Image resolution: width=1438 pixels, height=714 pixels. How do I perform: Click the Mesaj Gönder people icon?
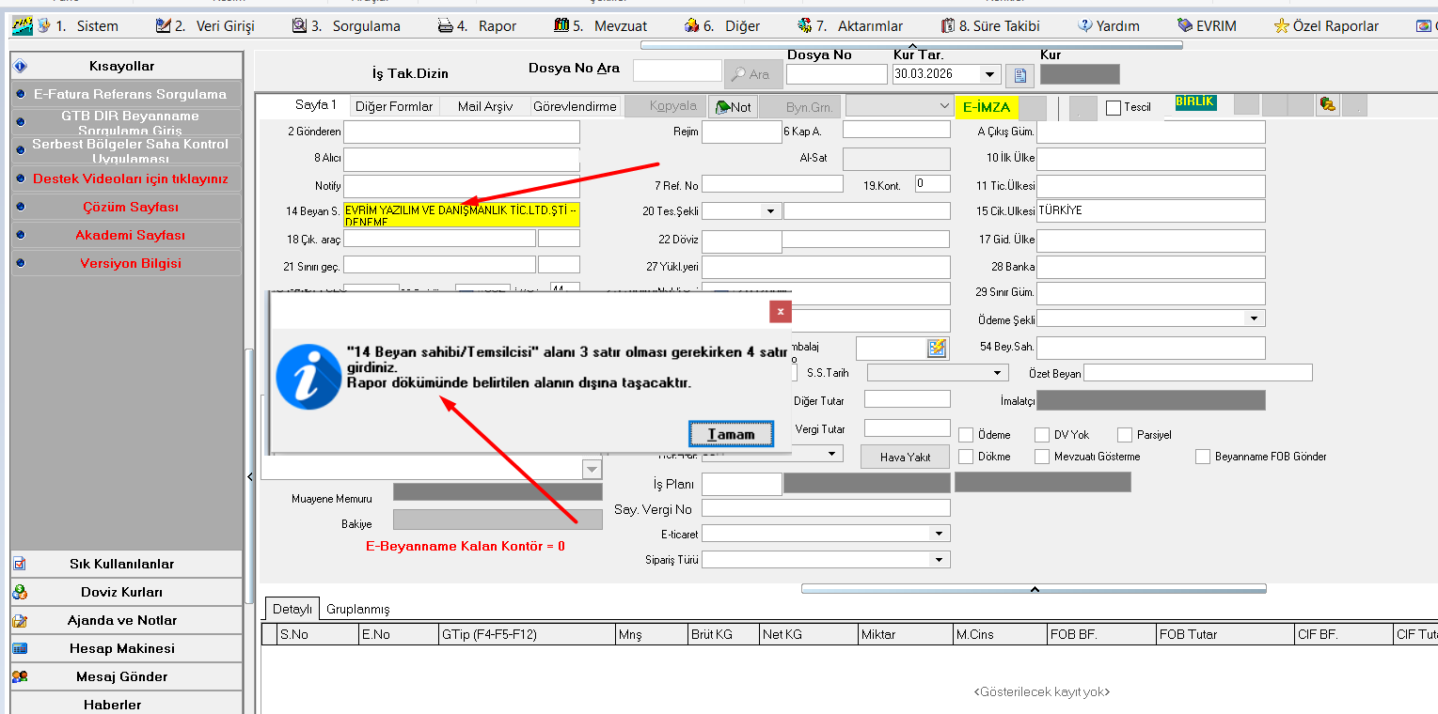pyautogui.click(x=20, y=676)
